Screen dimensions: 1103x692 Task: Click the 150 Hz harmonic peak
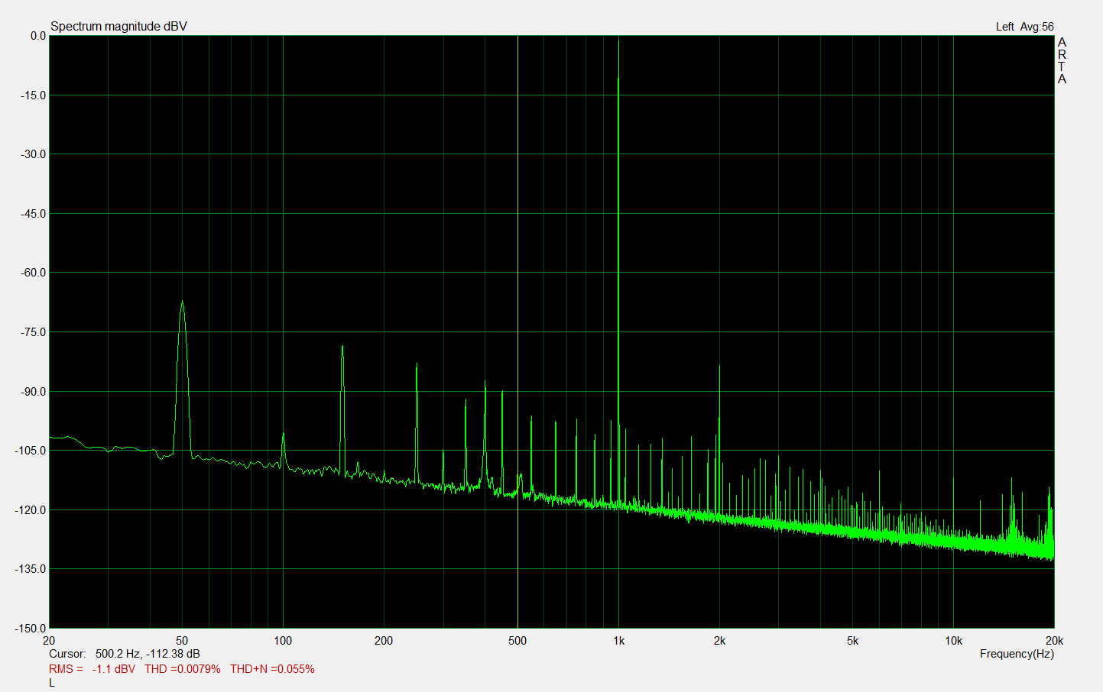(342, 409)
